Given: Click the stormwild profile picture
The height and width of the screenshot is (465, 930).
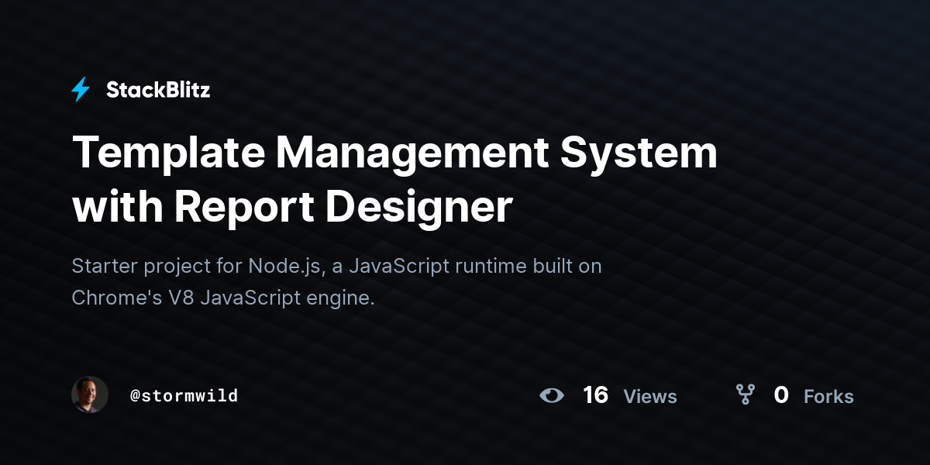Looking at the screenshot, I should click(x=90, y=395).
